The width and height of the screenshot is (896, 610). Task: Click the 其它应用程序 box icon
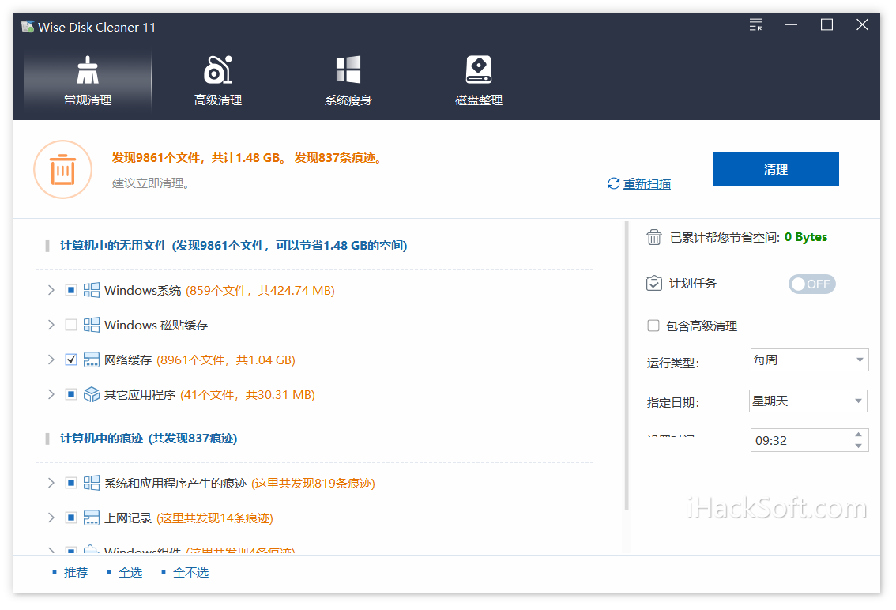point(92,394)
